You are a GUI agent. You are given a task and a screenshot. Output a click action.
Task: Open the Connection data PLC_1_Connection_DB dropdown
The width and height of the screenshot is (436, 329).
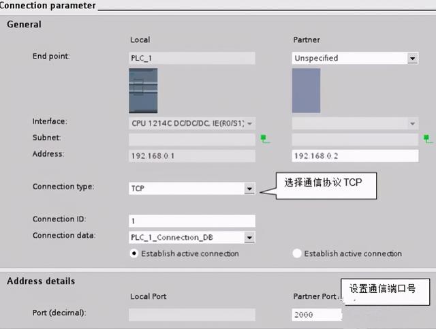(x=249, y=238)
